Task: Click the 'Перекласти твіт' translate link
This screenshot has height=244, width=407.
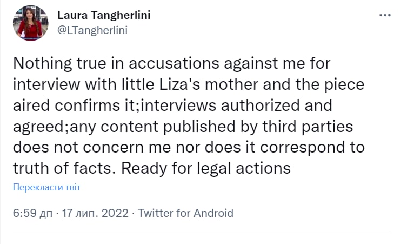Action: coord(46,187)
